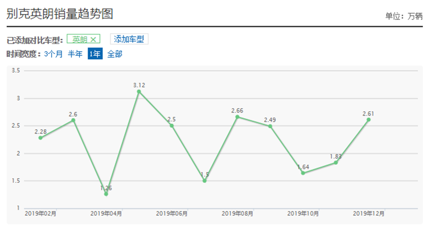The height and width of the screenshot is (233, 431).
Task: Click the 添加车型 button
Action: pos(129,39)
